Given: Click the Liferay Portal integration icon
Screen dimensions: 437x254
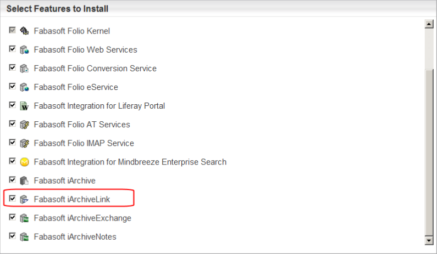Looking at the screenshot, I should [24, 106].
